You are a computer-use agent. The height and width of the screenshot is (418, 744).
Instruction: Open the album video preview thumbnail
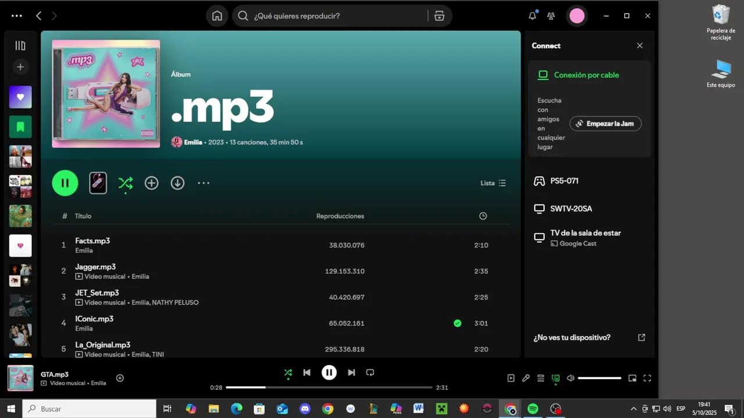(98, 183)
